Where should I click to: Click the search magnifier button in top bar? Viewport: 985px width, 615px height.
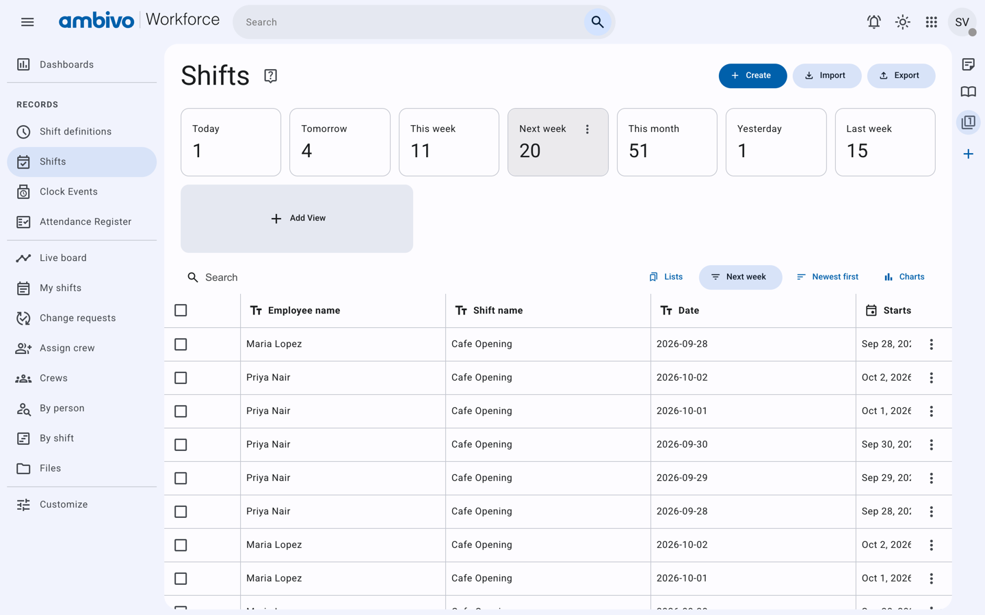[x=597, y=22]
